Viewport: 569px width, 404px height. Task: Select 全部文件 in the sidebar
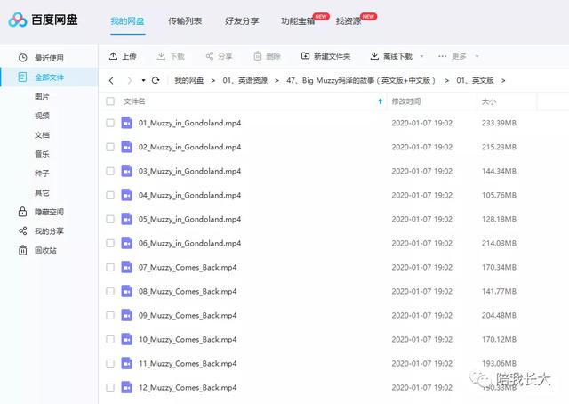[49, 77]
